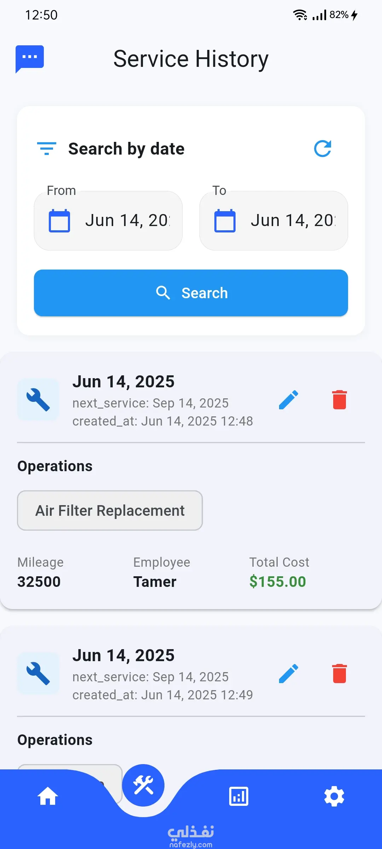Edit the 12:49 service record
The width and height of the screenshot is (382, 849).
coord(289,674)
